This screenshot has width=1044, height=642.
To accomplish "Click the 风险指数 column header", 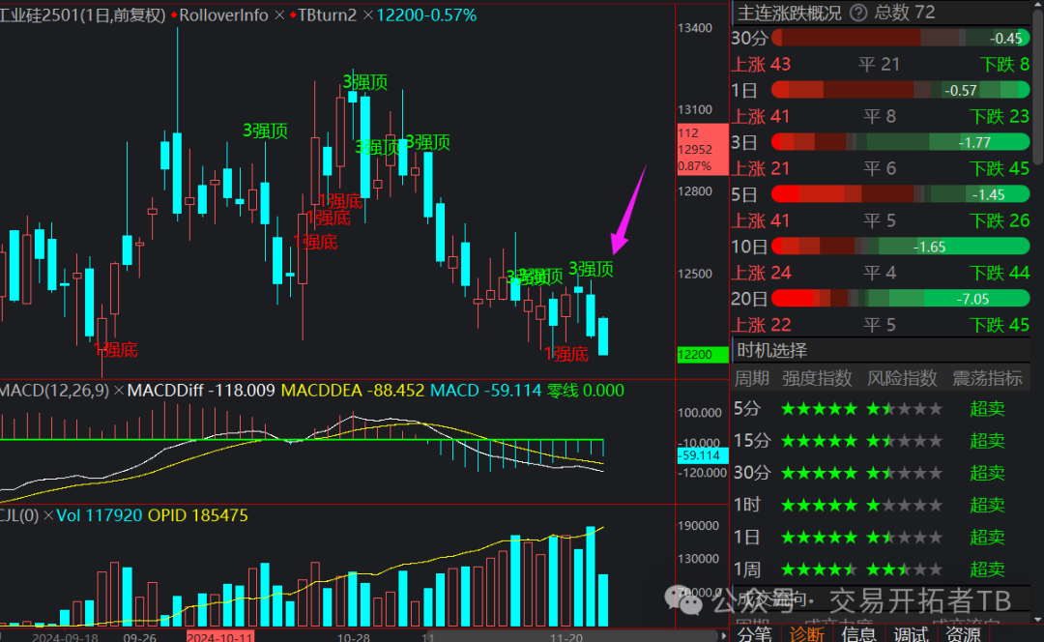I will coord(902,378).
